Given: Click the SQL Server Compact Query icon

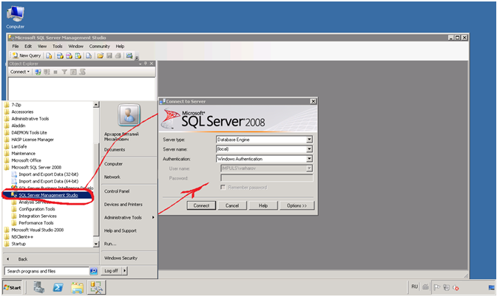Looking at the screenshot, I should [89, 55].
